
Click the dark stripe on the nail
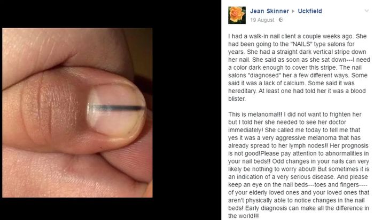tap(116, 108)
